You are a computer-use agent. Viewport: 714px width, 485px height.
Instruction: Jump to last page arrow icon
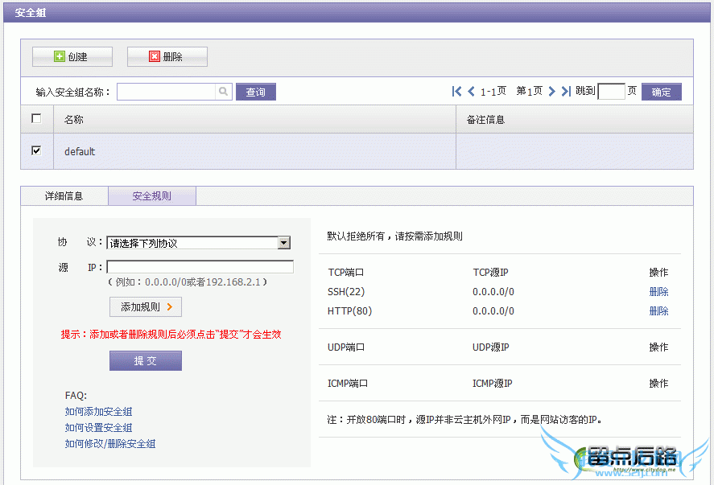(x=566, y=92)
